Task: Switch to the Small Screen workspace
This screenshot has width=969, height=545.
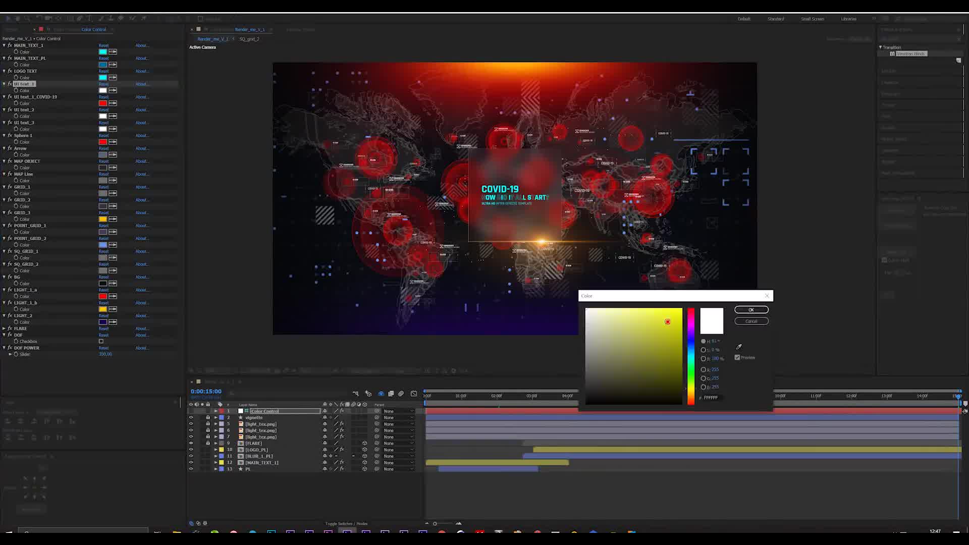Action: [x=812, y=19]
